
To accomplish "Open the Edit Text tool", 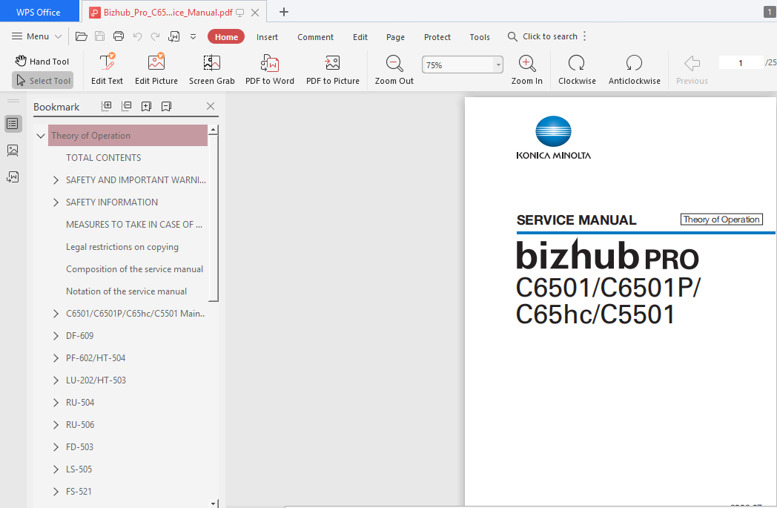I will coord(107,70).
